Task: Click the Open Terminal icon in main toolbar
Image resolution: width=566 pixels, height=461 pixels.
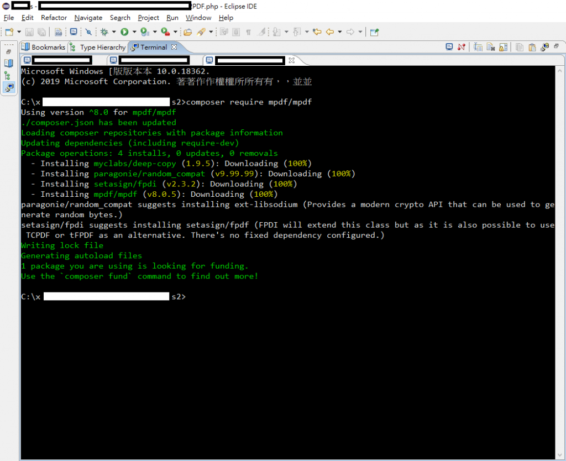Action: (x=74, y=32)
